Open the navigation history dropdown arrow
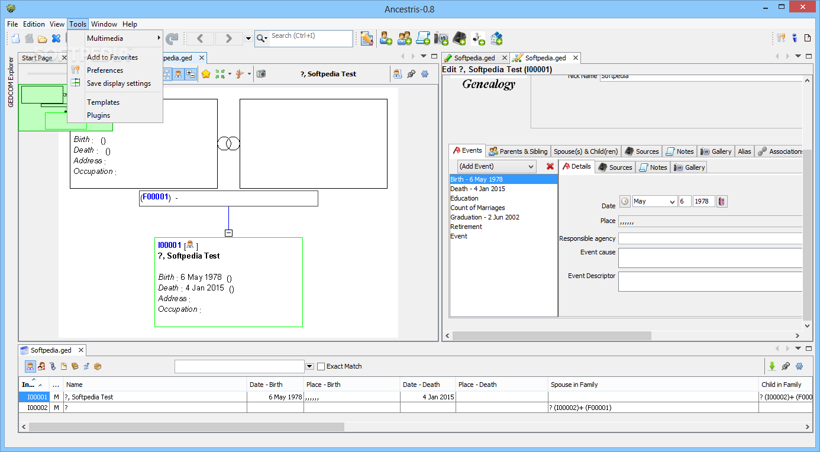Screen dimensions: 820x452 click(248, 38)
